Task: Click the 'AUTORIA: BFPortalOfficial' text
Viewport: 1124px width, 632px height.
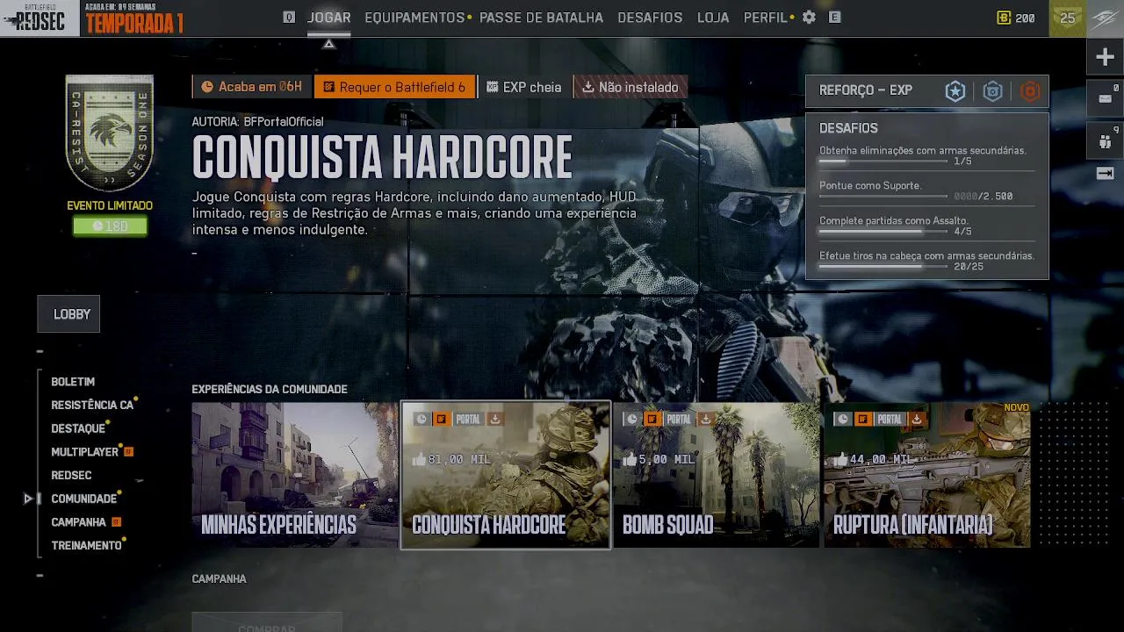Action: 258,122
